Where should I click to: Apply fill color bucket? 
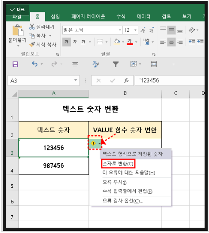point(117,42)
